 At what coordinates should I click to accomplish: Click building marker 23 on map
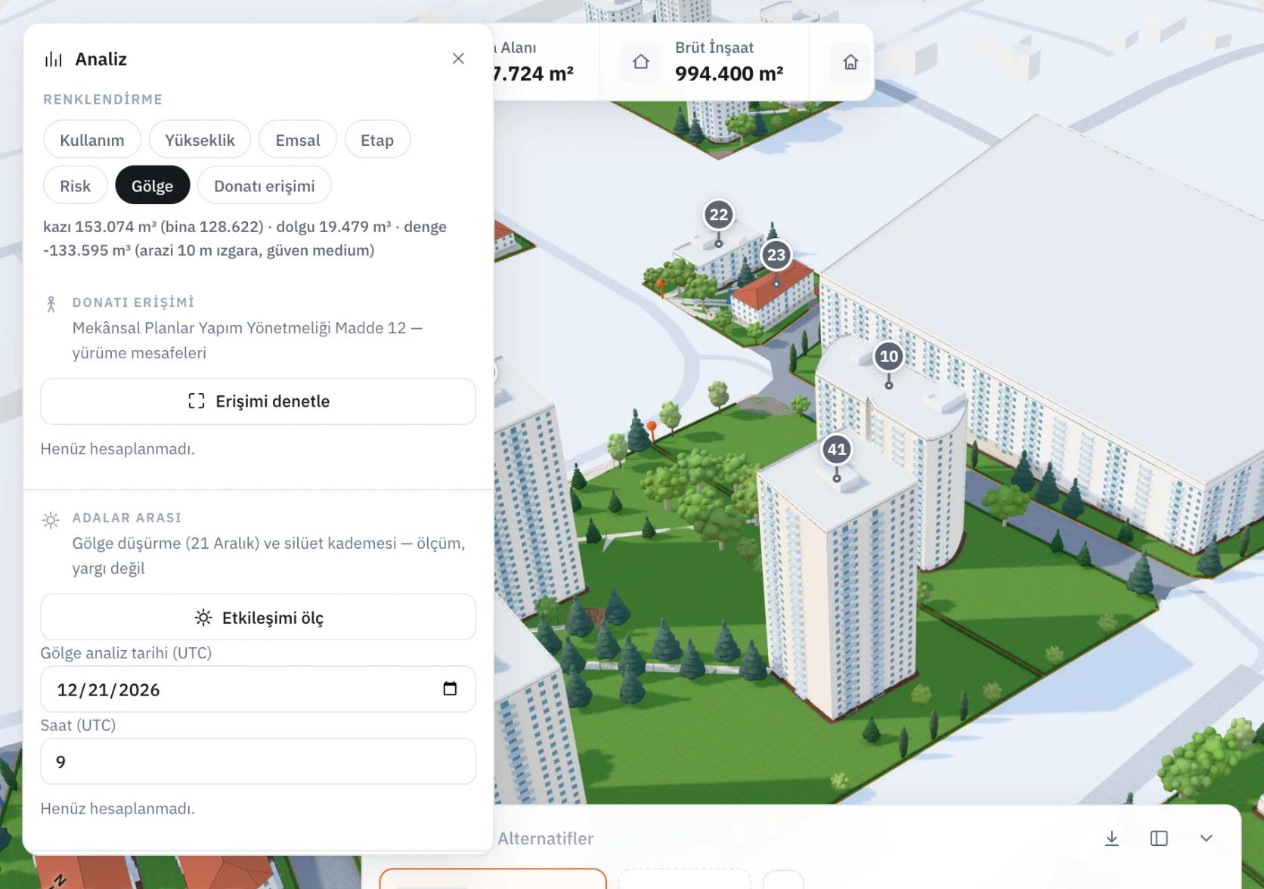(776, 256)
